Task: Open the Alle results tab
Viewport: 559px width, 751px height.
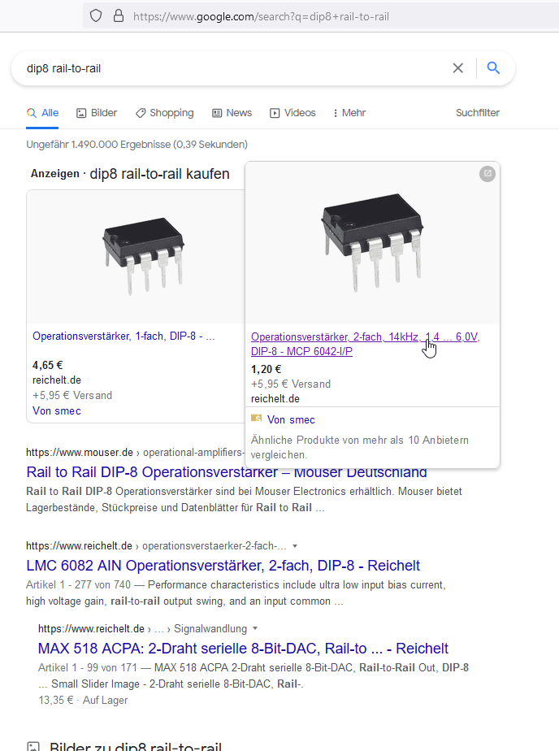Action: 42,113
